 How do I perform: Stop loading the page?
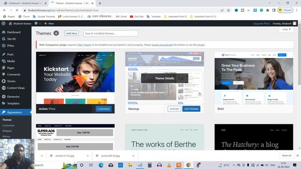17,10
